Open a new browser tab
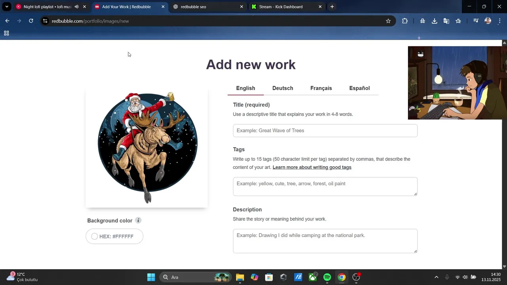 (332, 7)
